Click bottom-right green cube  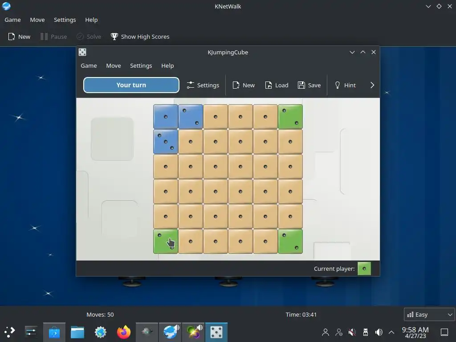pyautogui.click(x=290, y=241)
